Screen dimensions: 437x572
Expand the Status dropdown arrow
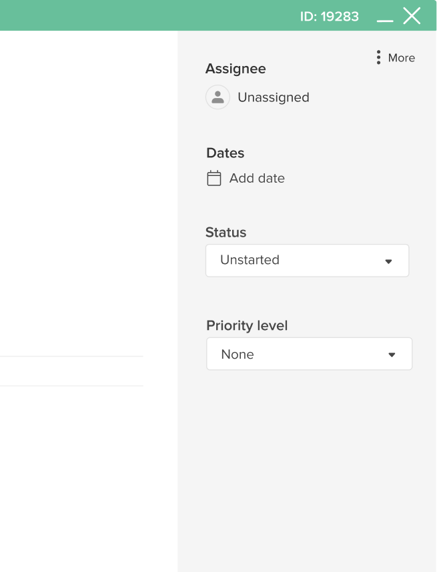tap(388, 261)
